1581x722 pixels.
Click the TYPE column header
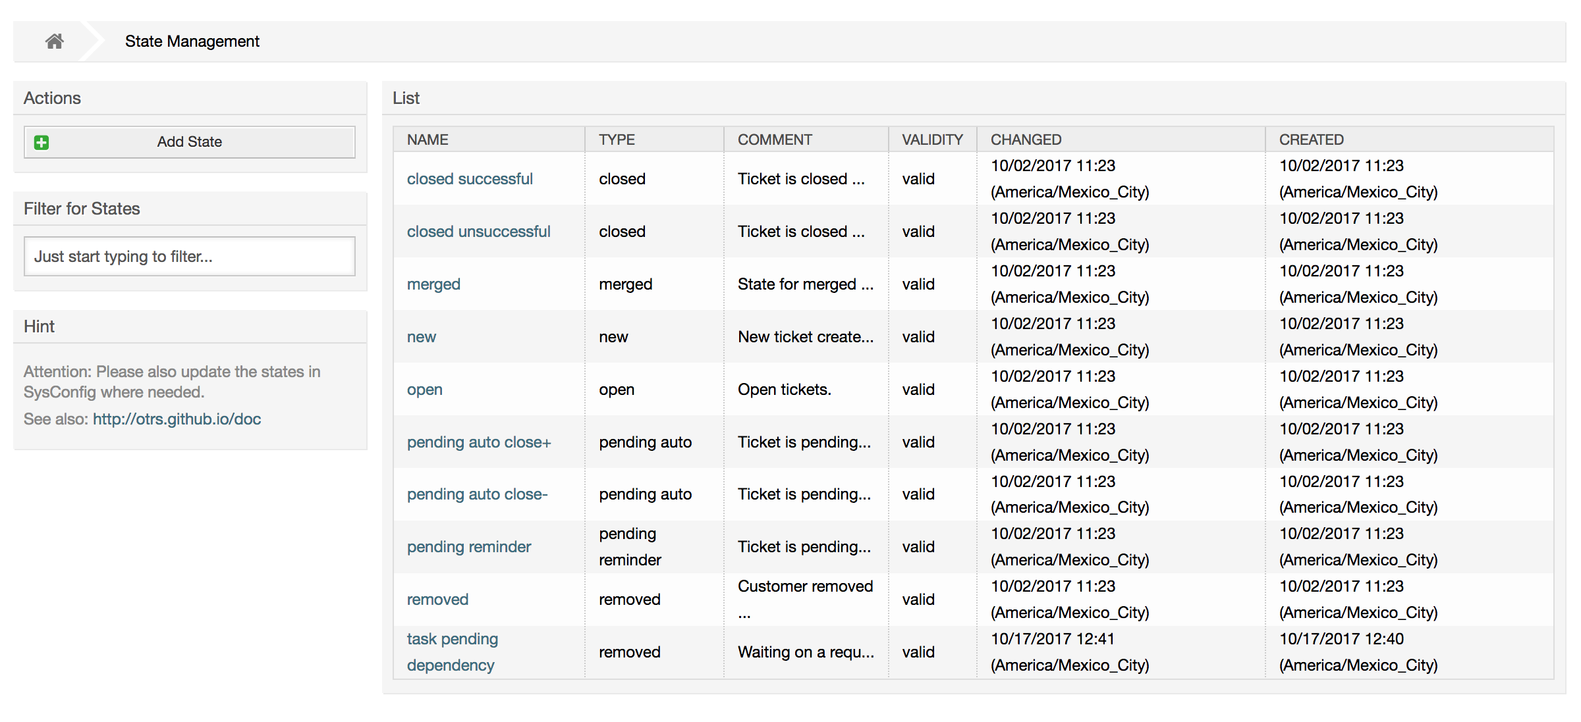click(617, 140)
